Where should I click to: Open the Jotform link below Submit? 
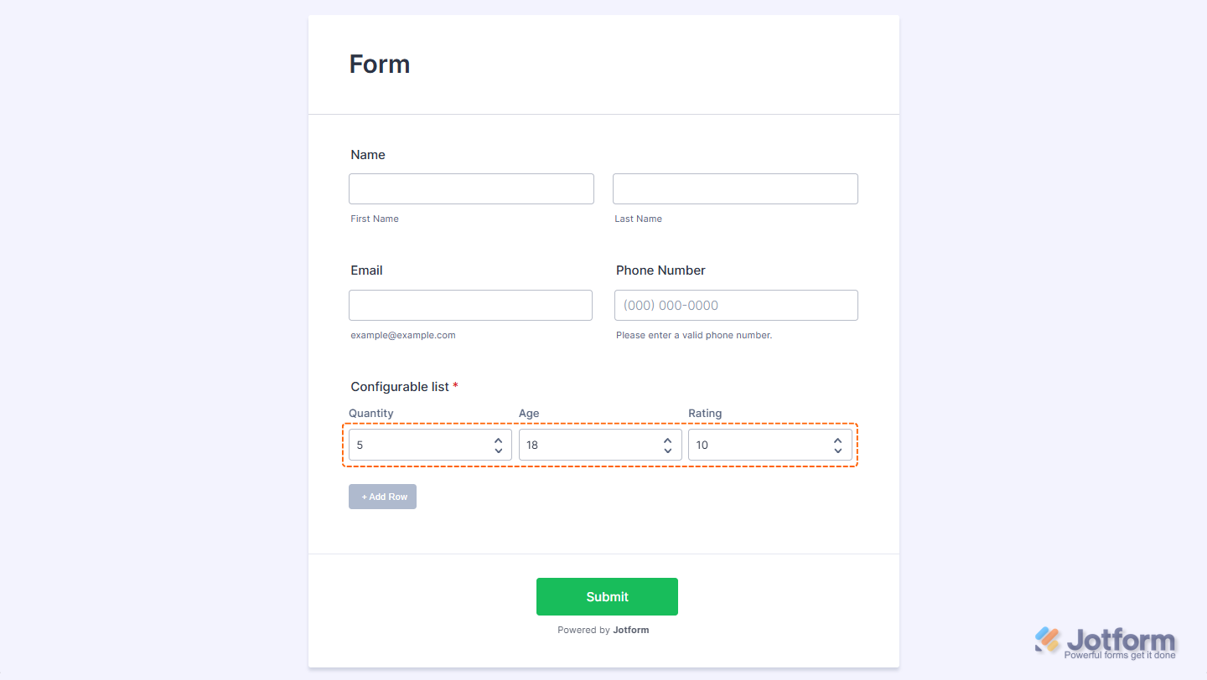pyautogui.click(x=630, y=630)
